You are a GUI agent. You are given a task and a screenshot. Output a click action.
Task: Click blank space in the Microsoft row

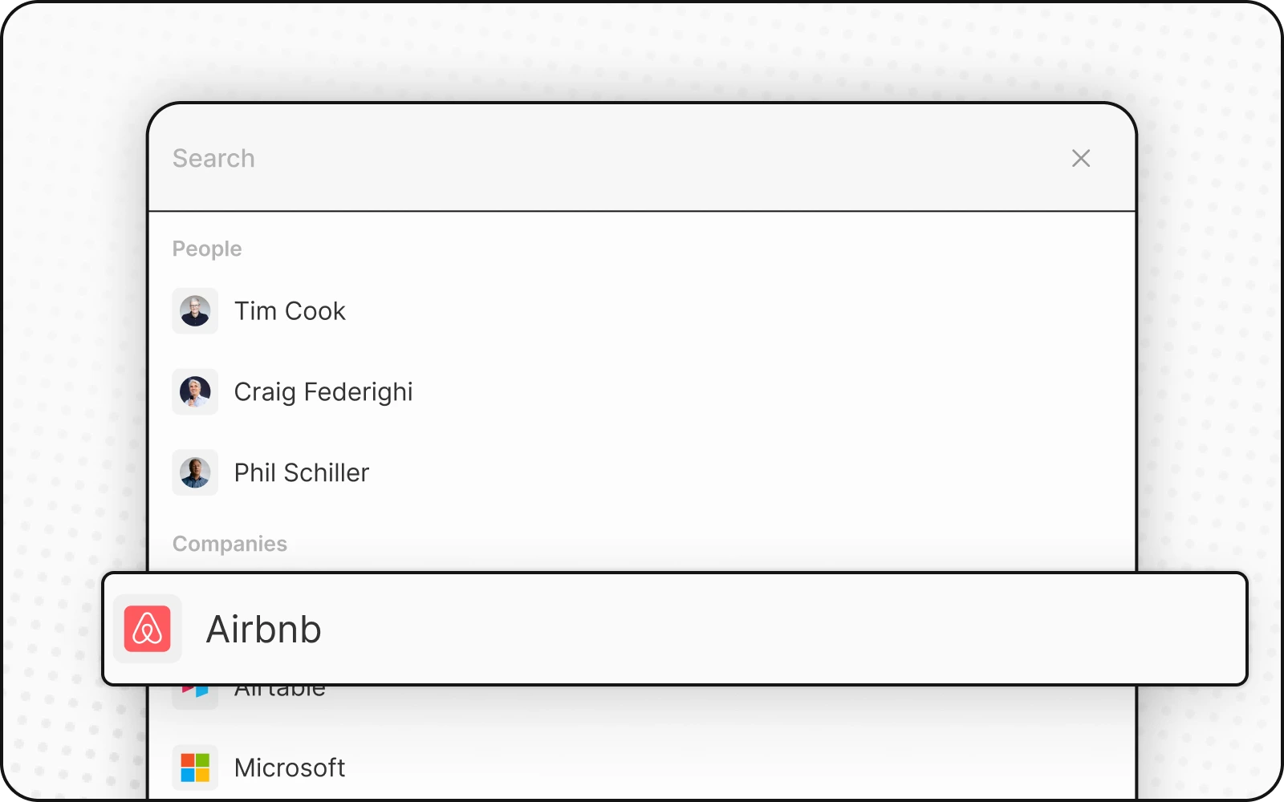pos(722,768)
